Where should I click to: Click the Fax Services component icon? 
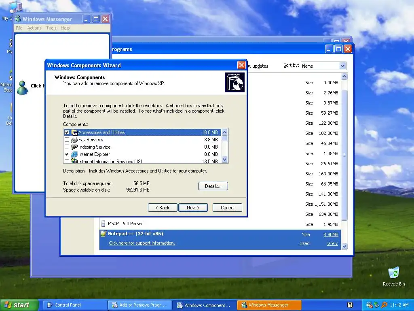coord(74,140)
